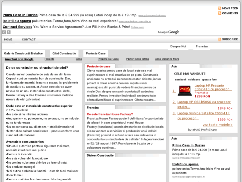Select the telefoane category tab

194,79
